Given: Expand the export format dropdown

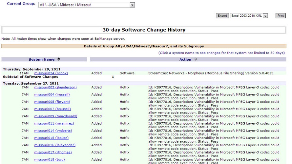Looking at the screenshot, I should click(x=265, y=16).
